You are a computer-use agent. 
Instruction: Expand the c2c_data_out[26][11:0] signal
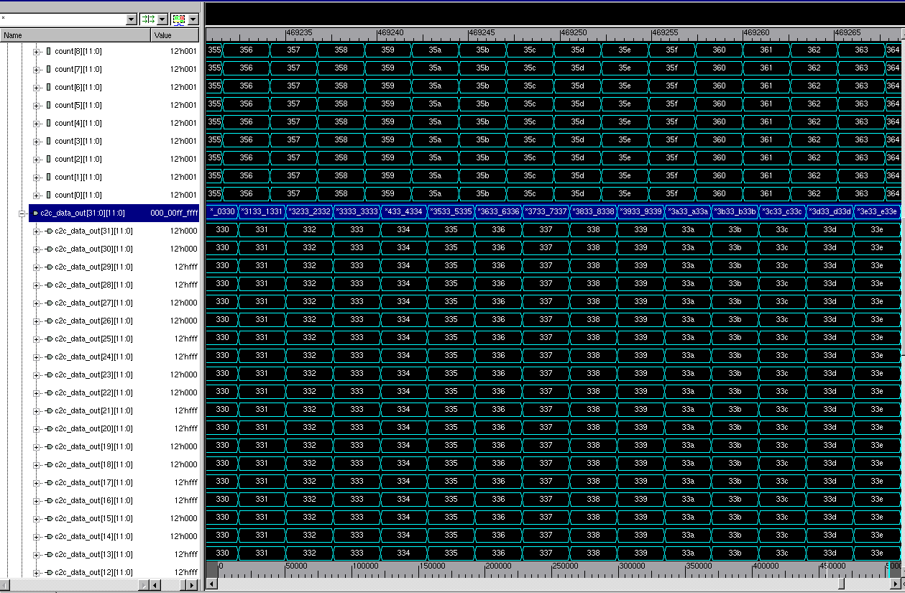pyautogui.click(x=37, y=321)
